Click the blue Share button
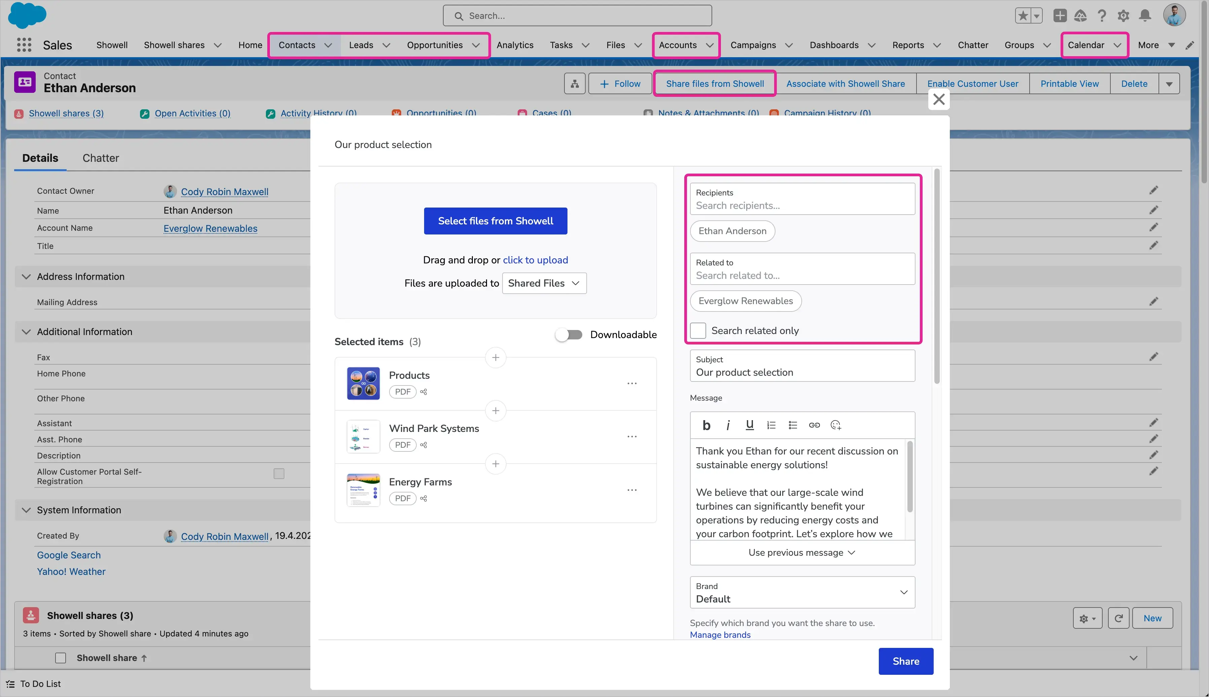Image resolution: width=1209 pixels, height=697 pixels. click(x=905, y=661)
